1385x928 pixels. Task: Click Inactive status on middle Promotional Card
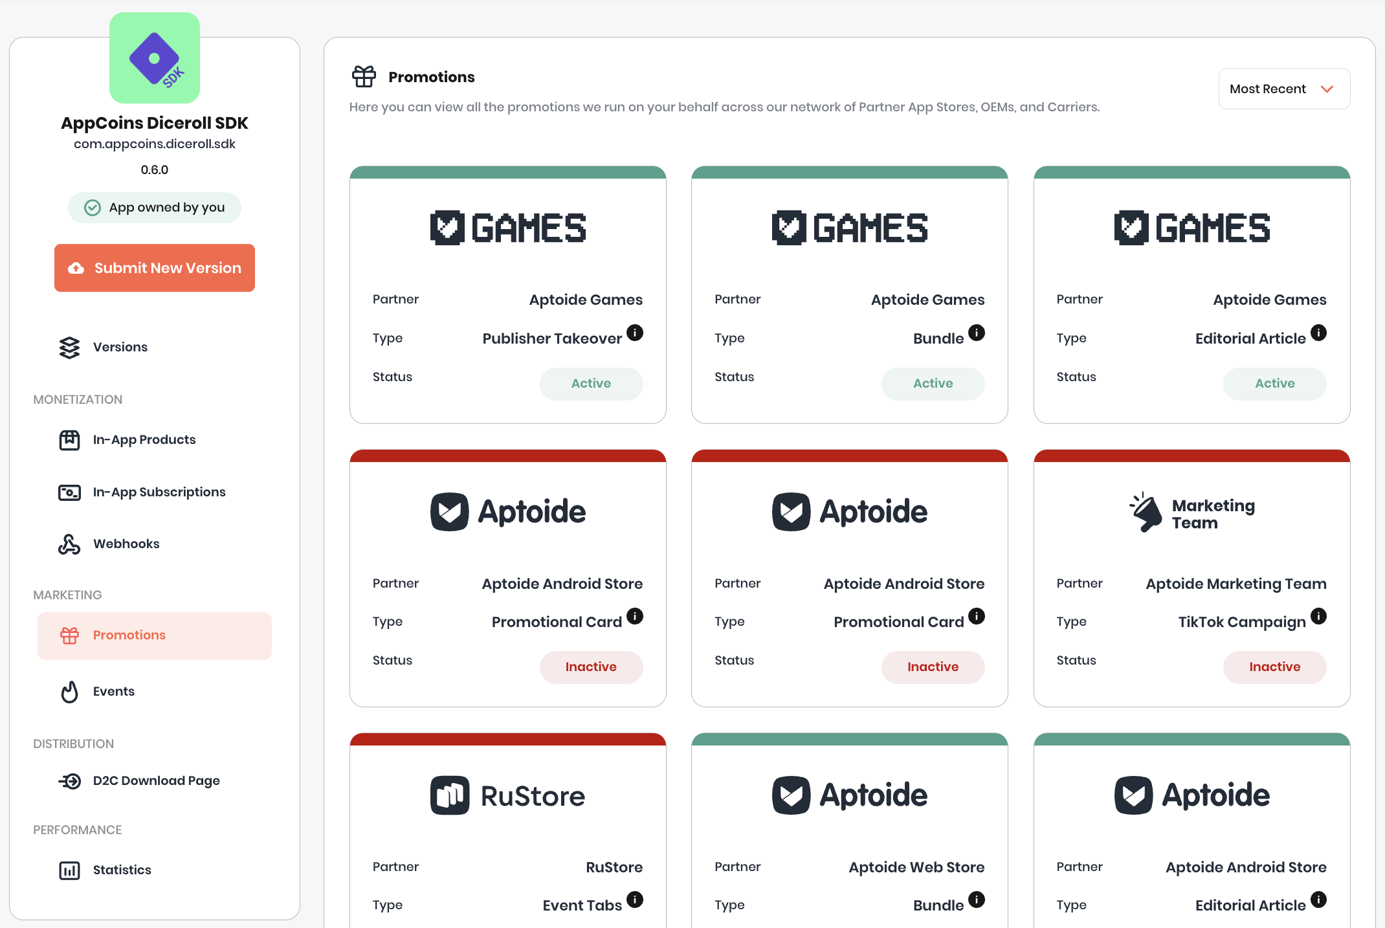pos(933,667)
